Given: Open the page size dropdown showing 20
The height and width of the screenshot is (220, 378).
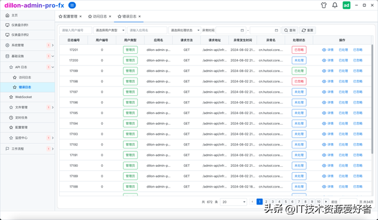Looking at the screenshot, I should click(x=233, y=202).
